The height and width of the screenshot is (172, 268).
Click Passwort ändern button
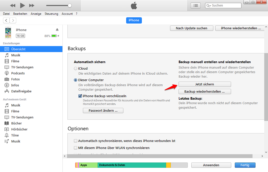(103, 110)
